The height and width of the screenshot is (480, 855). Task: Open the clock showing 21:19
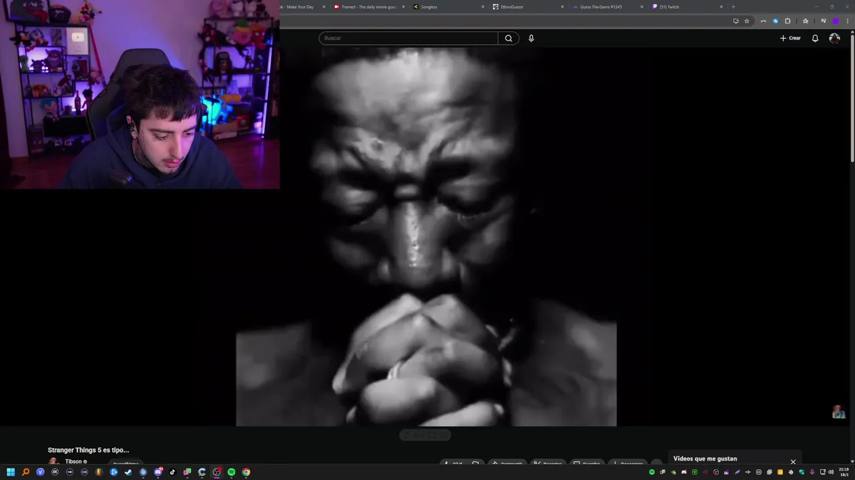(x=844, y=472)
